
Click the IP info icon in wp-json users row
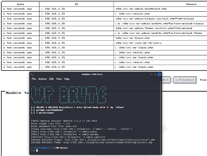pos(42,43)
